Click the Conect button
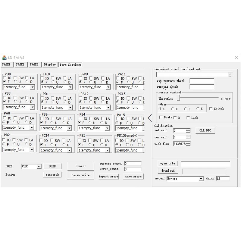Viewport: 241px width, 241px height. click(x=80, y=166)
